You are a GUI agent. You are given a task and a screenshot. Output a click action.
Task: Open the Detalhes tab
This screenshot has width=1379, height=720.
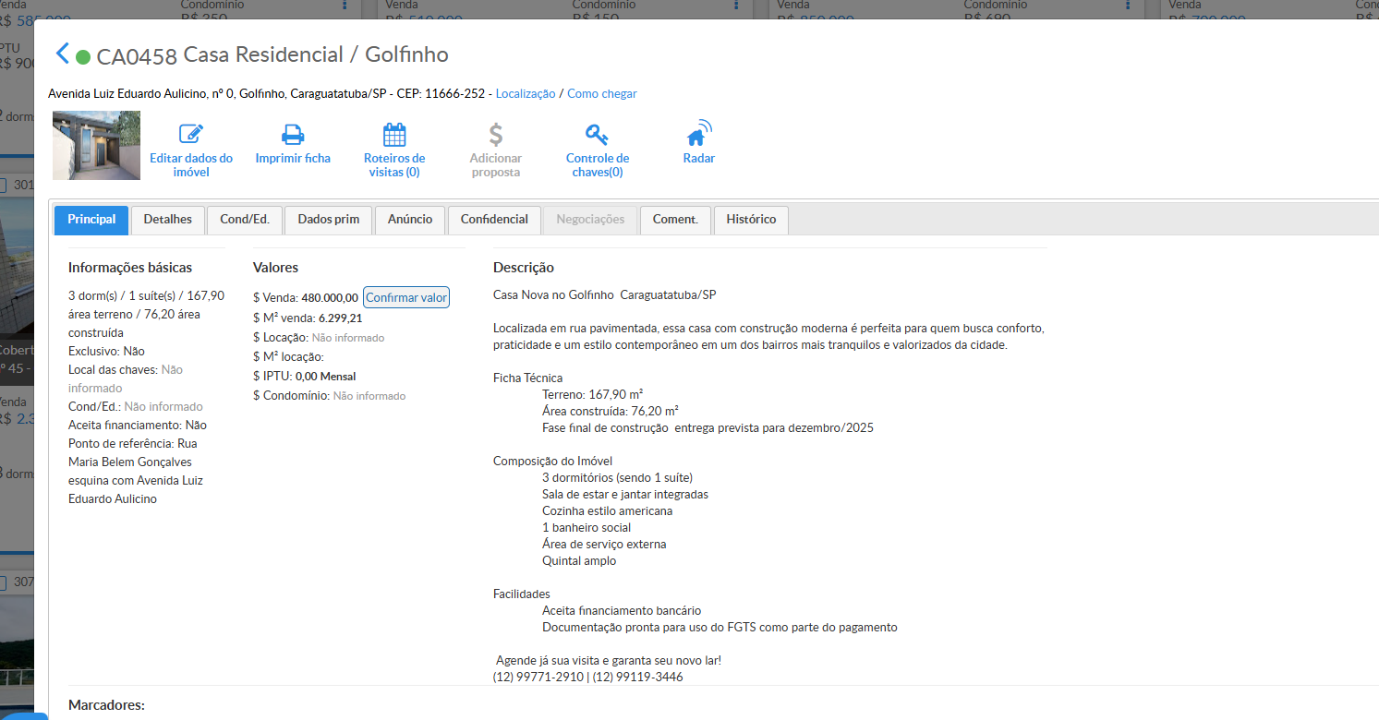168,220
